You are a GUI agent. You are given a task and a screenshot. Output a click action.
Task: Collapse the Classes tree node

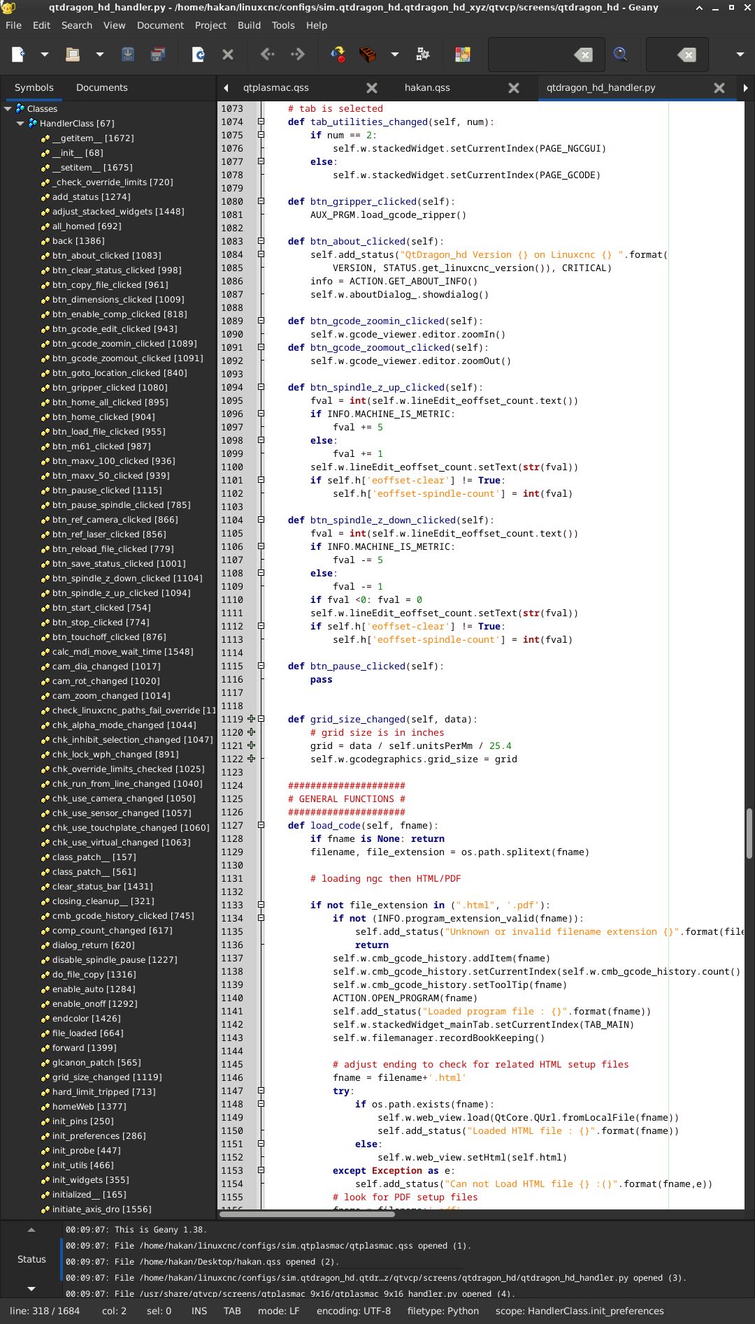8,109
